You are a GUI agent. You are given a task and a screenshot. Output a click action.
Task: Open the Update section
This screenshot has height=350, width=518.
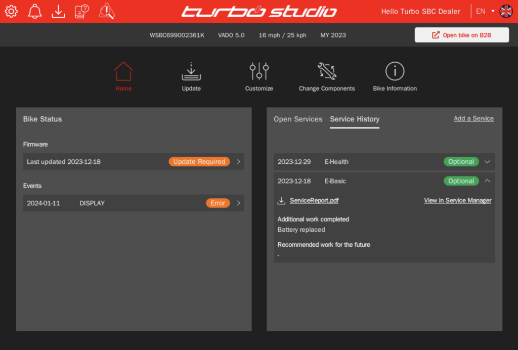pos(191,77)
